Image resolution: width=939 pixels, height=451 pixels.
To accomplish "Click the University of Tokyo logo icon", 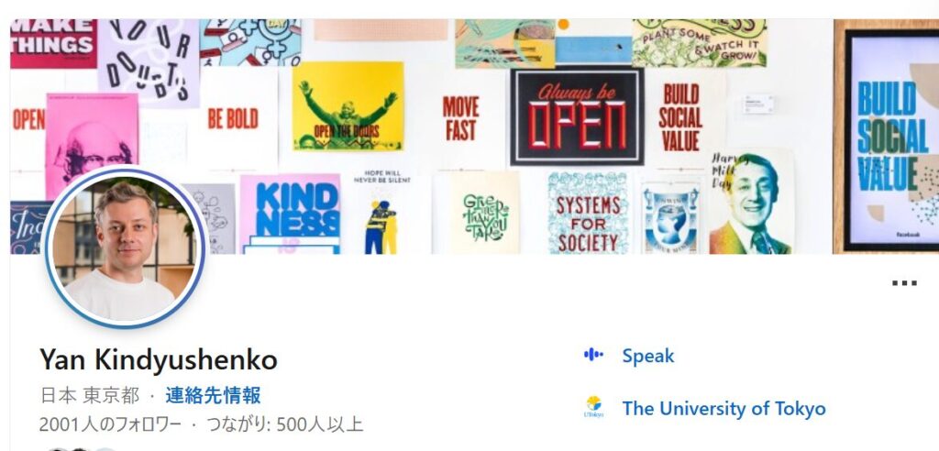I will 593,407.
